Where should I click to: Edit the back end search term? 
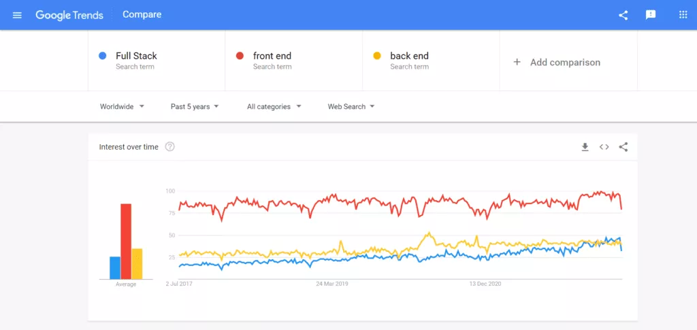pos(409,56)
